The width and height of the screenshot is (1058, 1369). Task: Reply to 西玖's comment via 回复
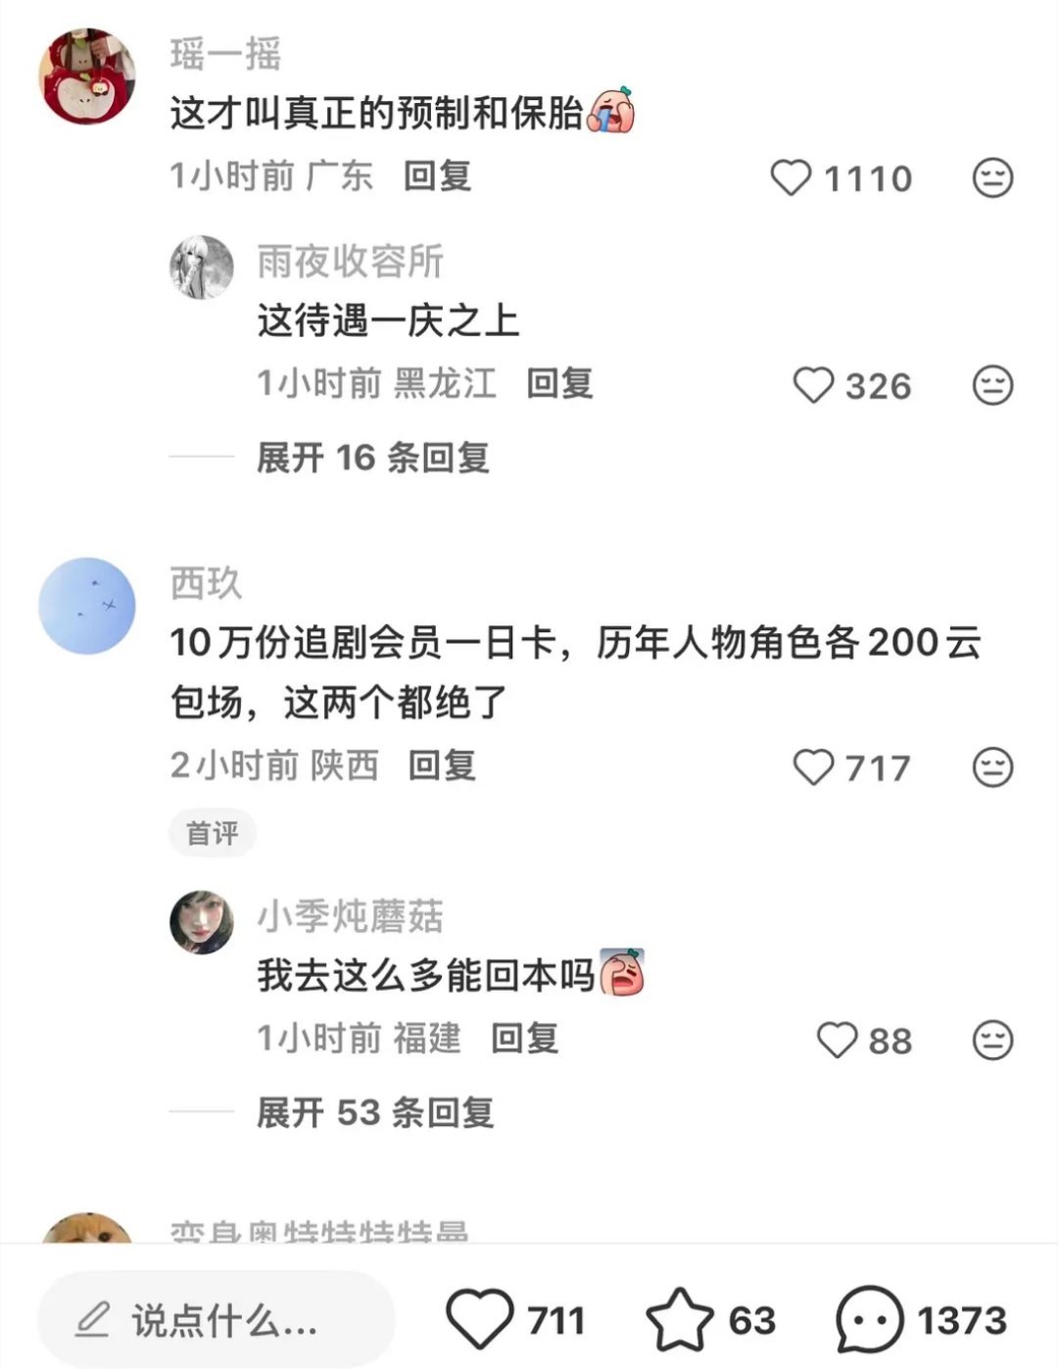442,765
